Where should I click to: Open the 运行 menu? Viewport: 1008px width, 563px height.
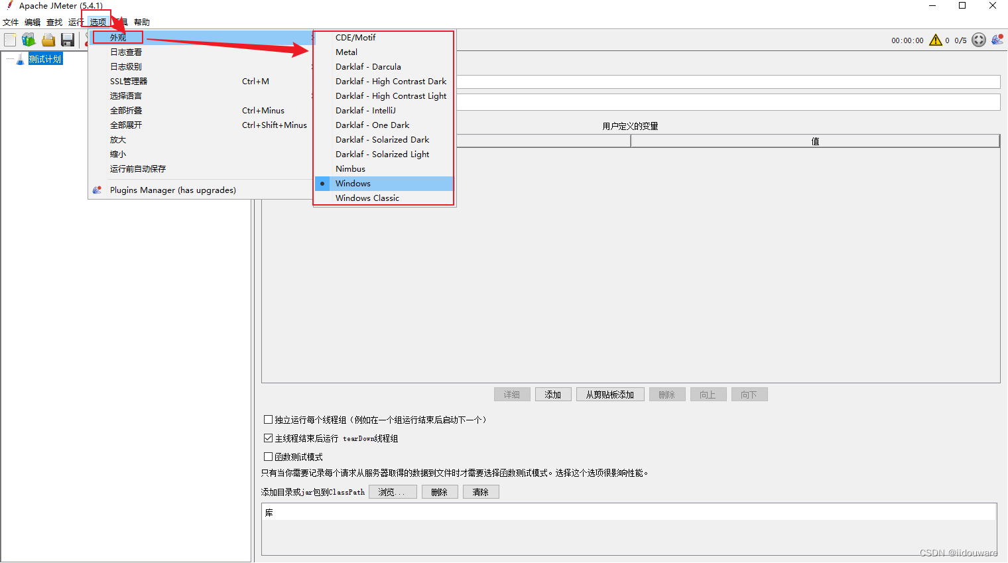coord(76,22)
